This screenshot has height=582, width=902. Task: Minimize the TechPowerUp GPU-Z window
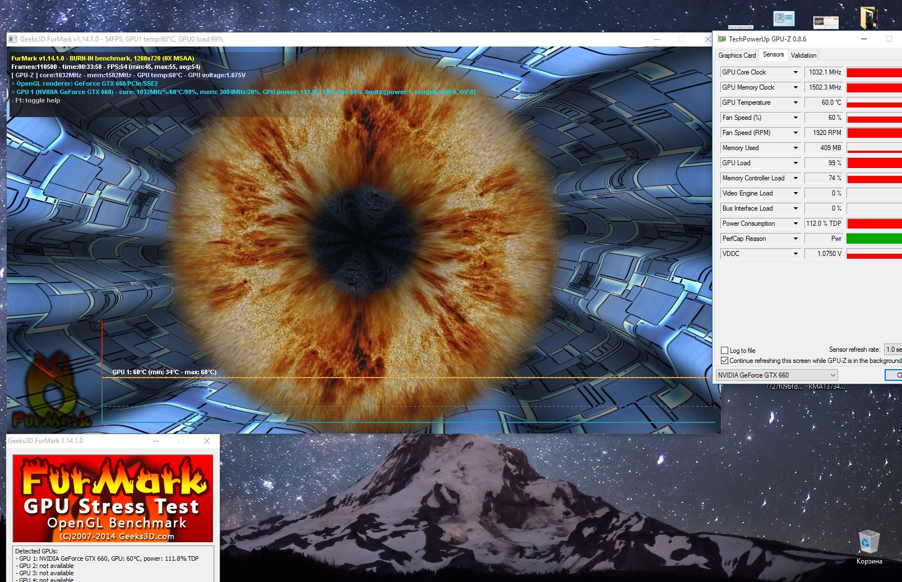864,39
